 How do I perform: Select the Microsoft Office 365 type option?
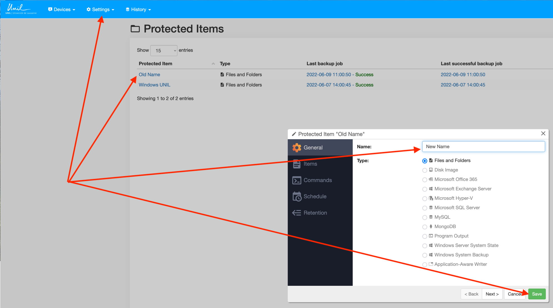click(424, 180)
